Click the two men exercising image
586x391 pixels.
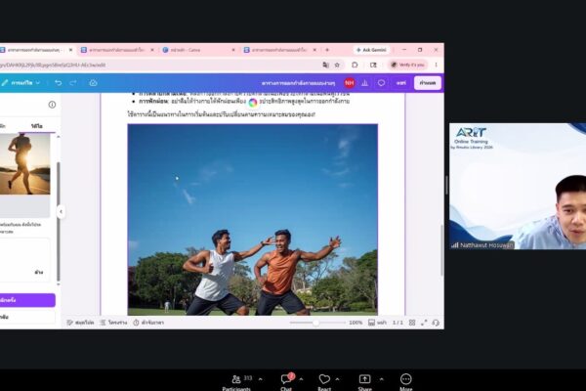click(x=253, y=220)
